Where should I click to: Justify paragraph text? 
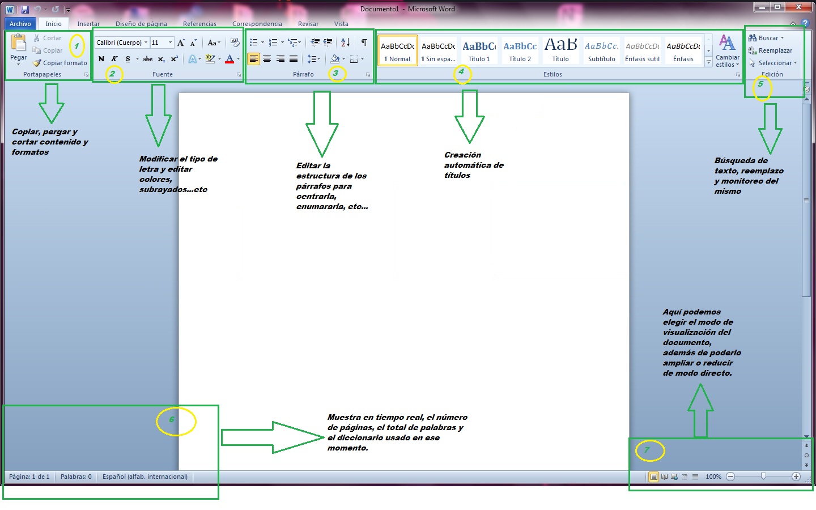[x=294, y=59]
